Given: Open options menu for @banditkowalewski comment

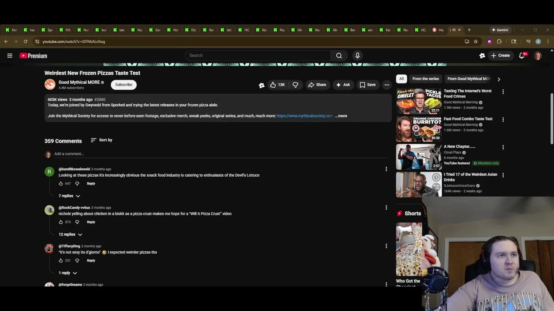Looking at the screenshot, I should coord(386,169).
